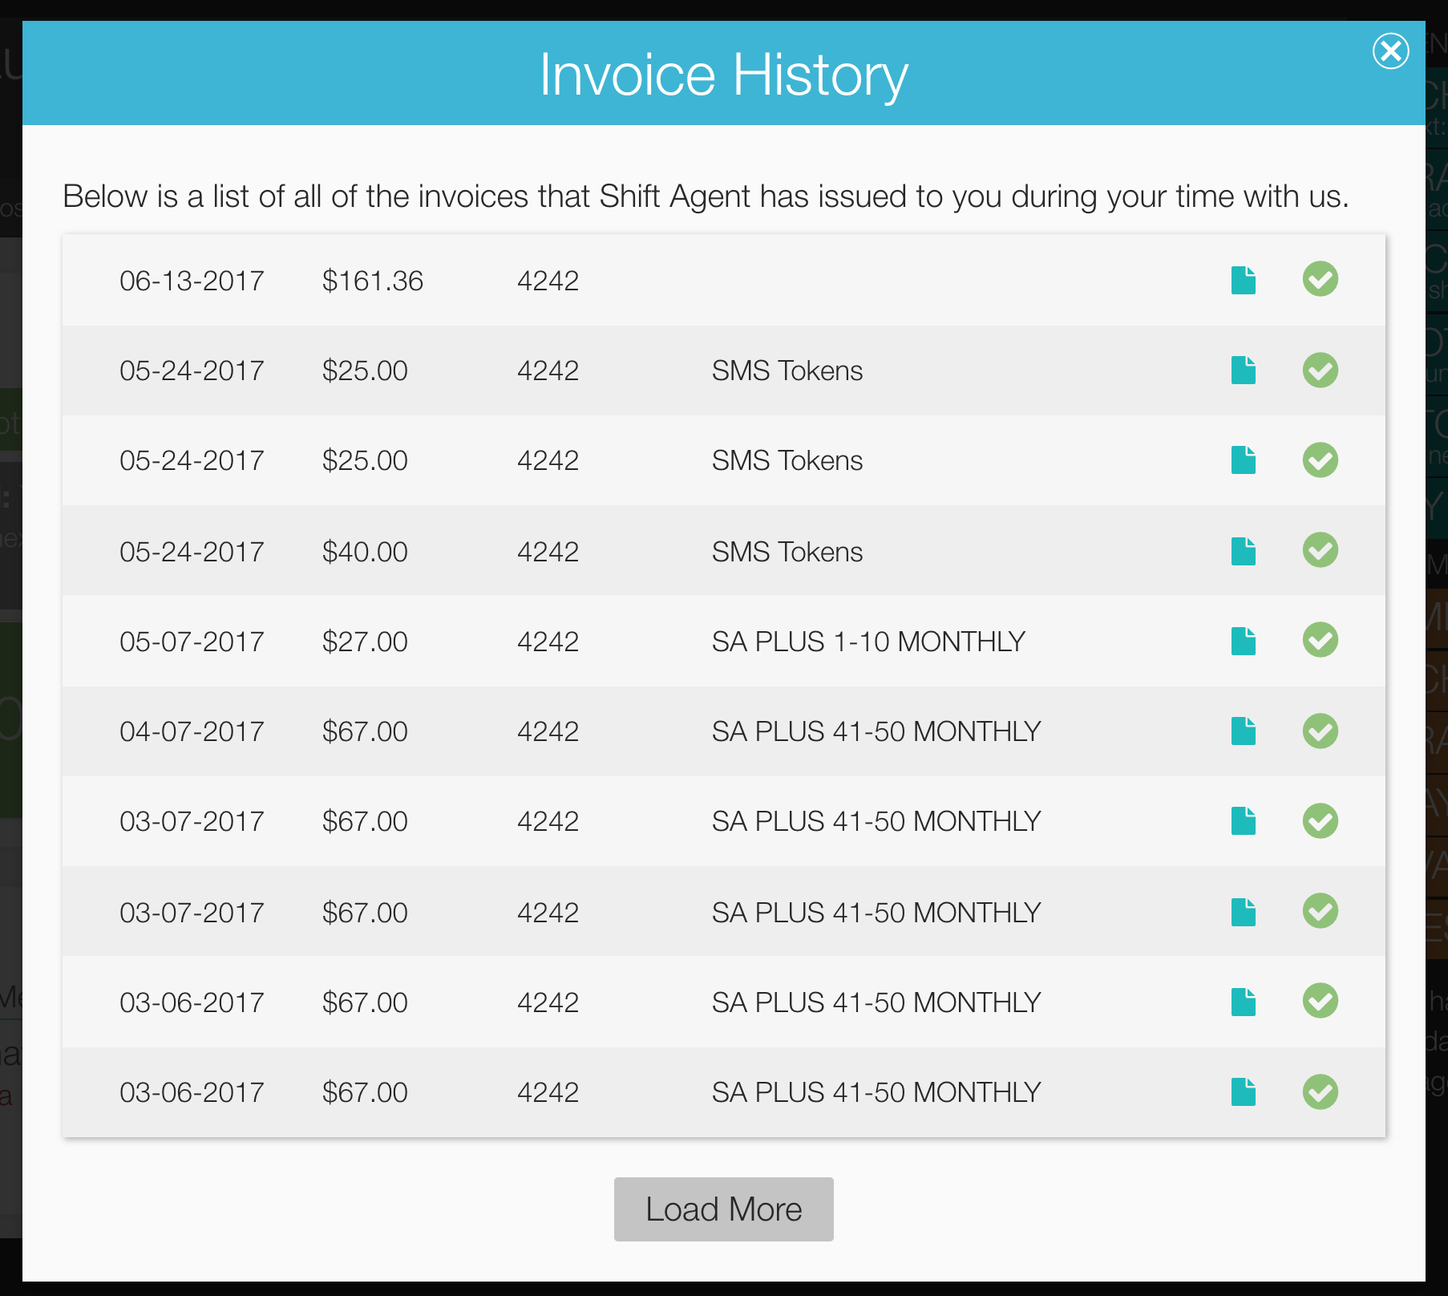Click the paid checkmark on the $40.00 SMS Tokens row
This screenshot has height=1296, width=1448.
click(1320, 550)
